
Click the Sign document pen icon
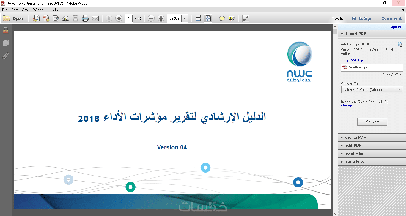[56, 18]
